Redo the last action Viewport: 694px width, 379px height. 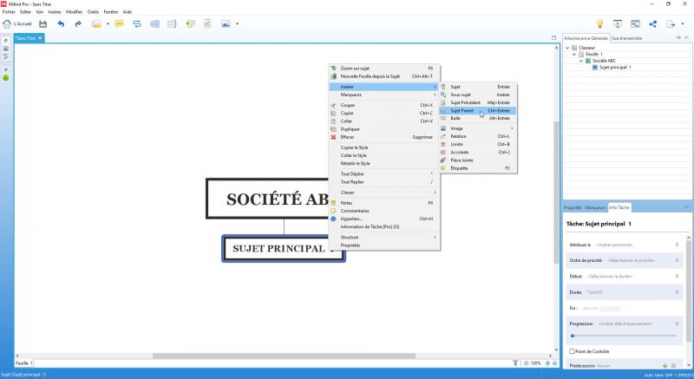coord(78,24)
